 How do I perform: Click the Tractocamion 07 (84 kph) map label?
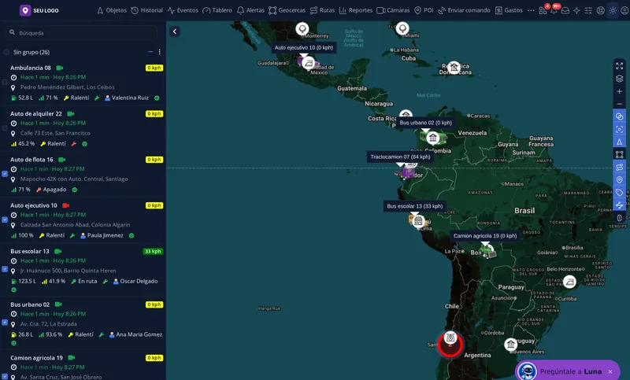(400, 157)
